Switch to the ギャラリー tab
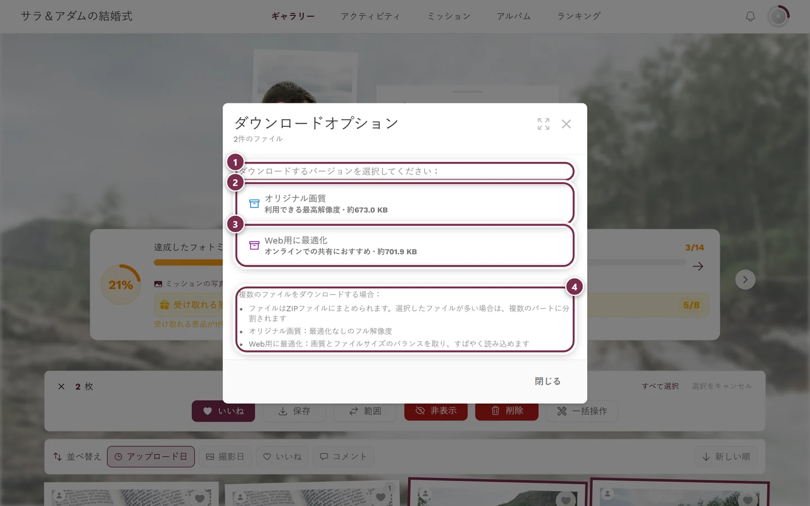The width and height of the screenshot is (810, 506). pyautogui.click(x=293, y=16)
